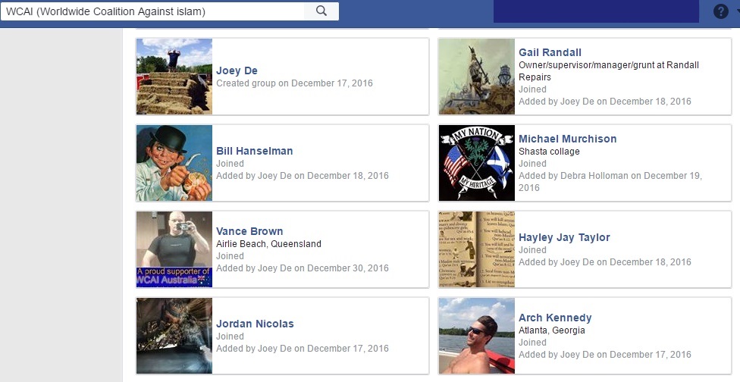
Task: Open Gail Randall's profile link
Action: (x=550, y=52)
